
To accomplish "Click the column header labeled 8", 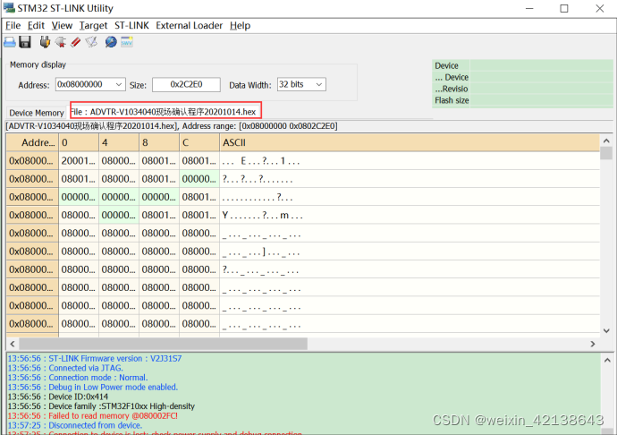I will [x=159, y=142].
